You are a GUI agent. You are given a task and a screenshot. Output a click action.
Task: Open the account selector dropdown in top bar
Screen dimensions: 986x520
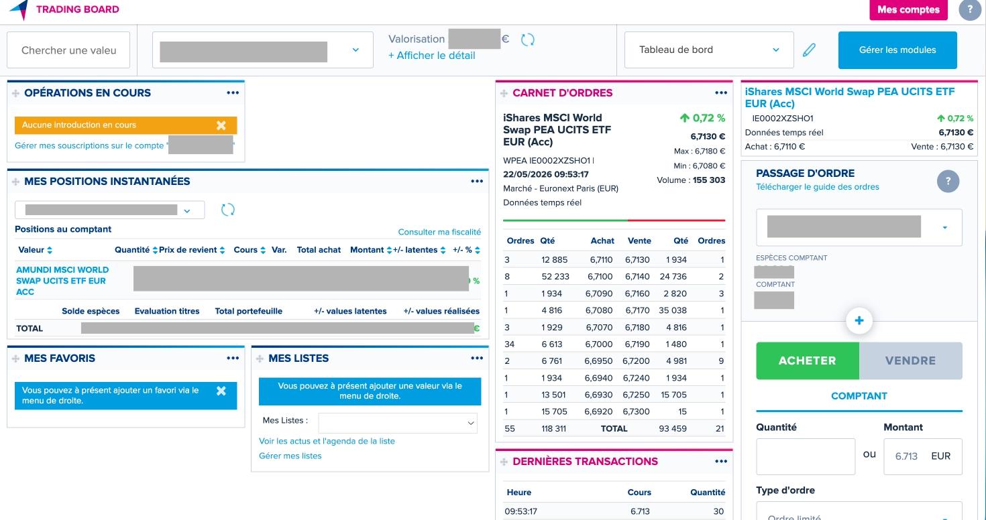[263, 50]
